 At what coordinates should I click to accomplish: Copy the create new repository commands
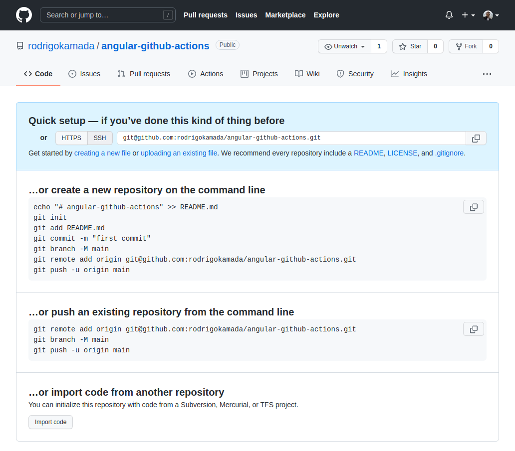tap(473, 207)
